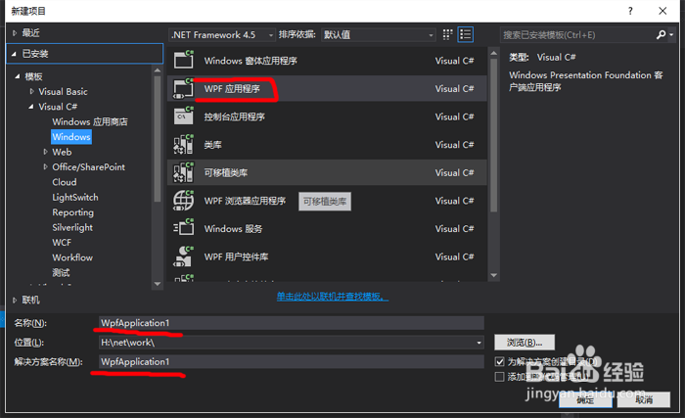Image resolution: width=685 pixels, height=418 pixels.
Task: Open the sort by 默认值 dropdown
Action: (x=379, y=34)
